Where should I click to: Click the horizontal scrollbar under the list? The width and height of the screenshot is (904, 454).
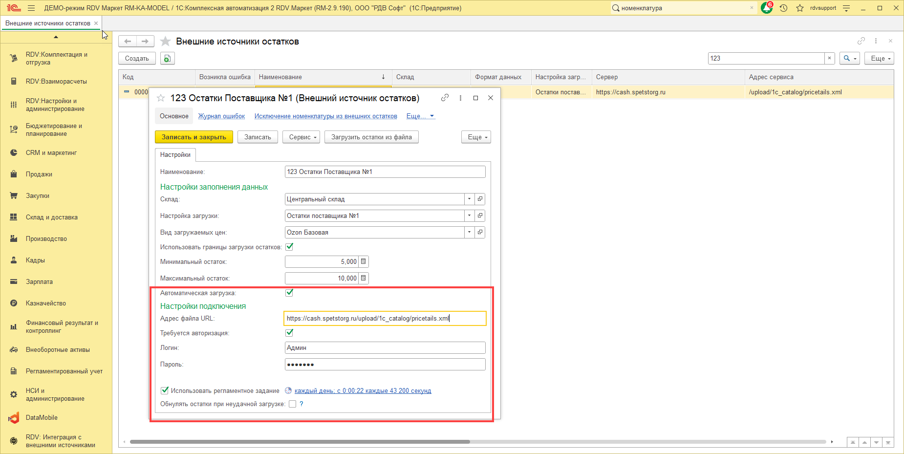[x=299, y=442]
